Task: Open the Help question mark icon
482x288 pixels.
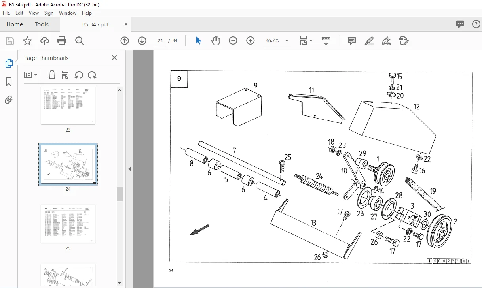Action: point(476,24)
